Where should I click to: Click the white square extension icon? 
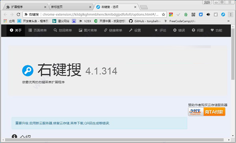pos(216,15)
